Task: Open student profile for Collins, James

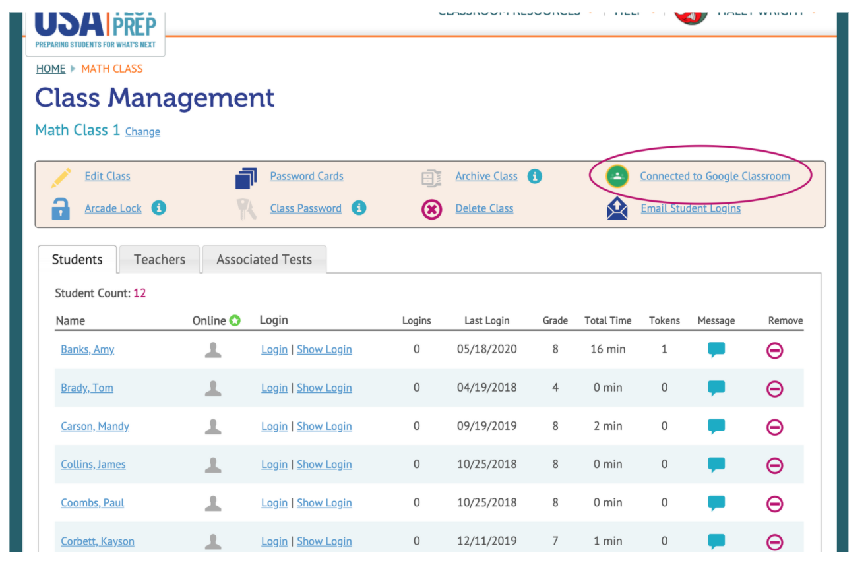Action: pos(93,465)
